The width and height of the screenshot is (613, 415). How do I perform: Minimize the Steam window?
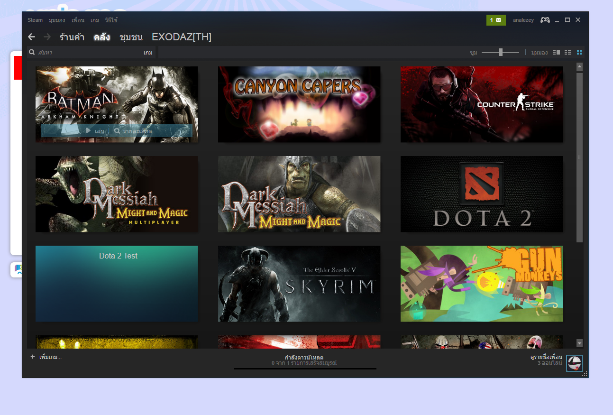557,20
